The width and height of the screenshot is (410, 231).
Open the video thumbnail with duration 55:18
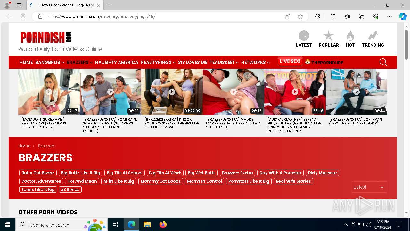(x=295, y=92)
